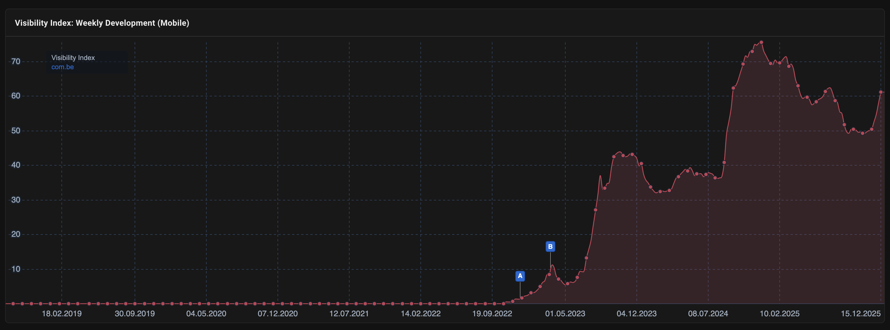Click the 01.05.2023 date axis label

[565, 314]
